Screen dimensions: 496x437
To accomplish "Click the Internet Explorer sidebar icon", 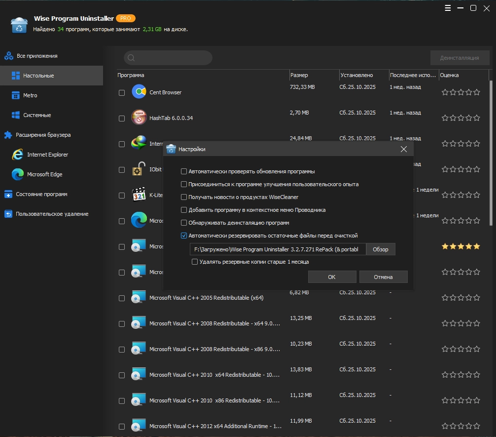I will [18, 155].
